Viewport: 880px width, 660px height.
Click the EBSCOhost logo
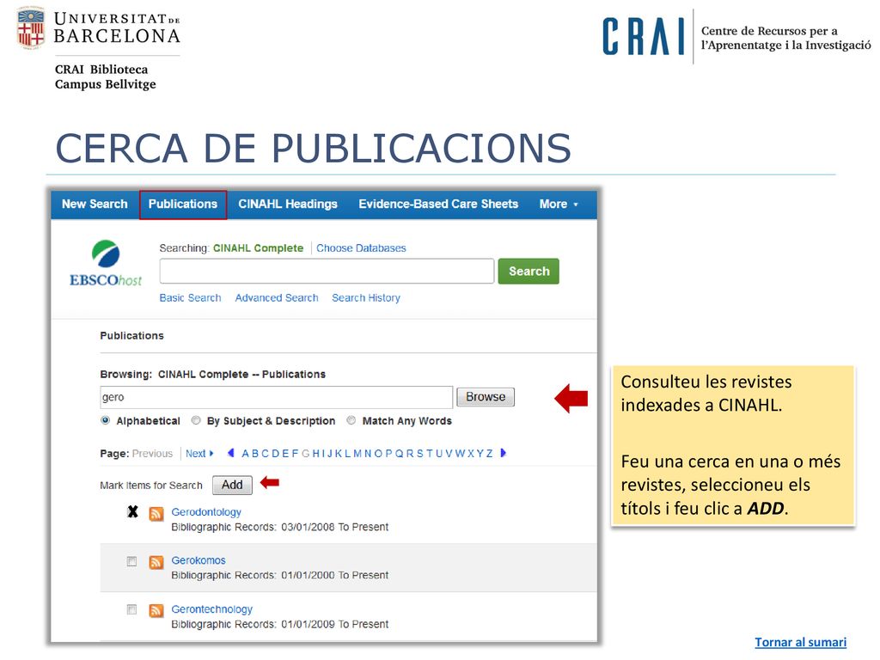[106, 263]
